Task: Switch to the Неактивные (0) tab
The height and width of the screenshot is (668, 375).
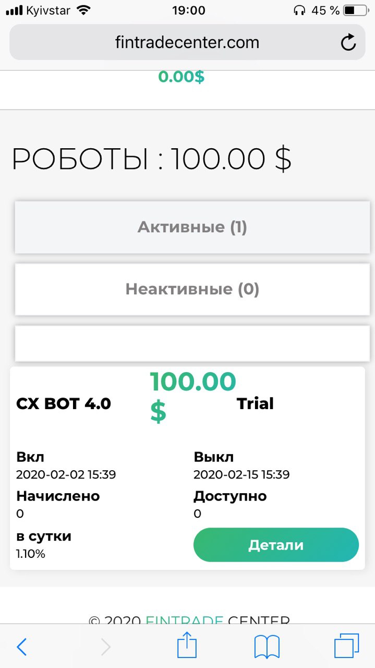Action: coord(192,289)
